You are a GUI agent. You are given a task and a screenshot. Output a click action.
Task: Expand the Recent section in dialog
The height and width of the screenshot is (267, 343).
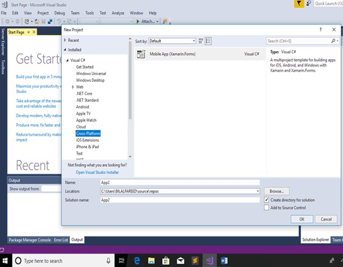[65, 41]
